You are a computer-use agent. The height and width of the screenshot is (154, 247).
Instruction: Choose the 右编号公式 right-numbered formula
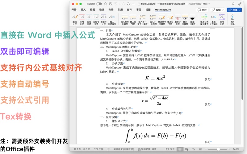[103, 20]
